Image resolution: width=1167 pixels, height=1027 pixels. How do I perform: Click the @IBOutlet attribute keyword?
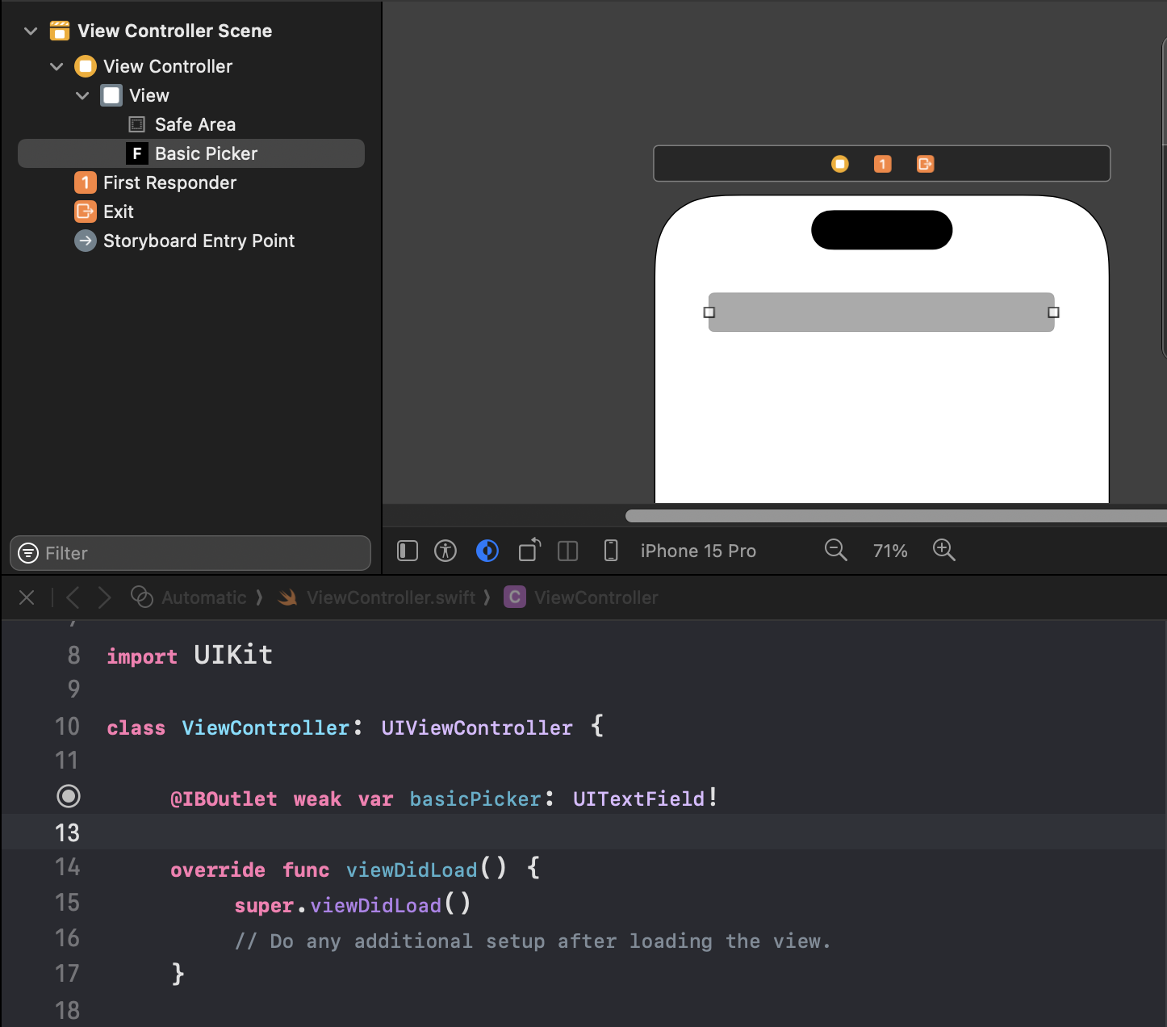pyautogui.click(x=224, y=799)
